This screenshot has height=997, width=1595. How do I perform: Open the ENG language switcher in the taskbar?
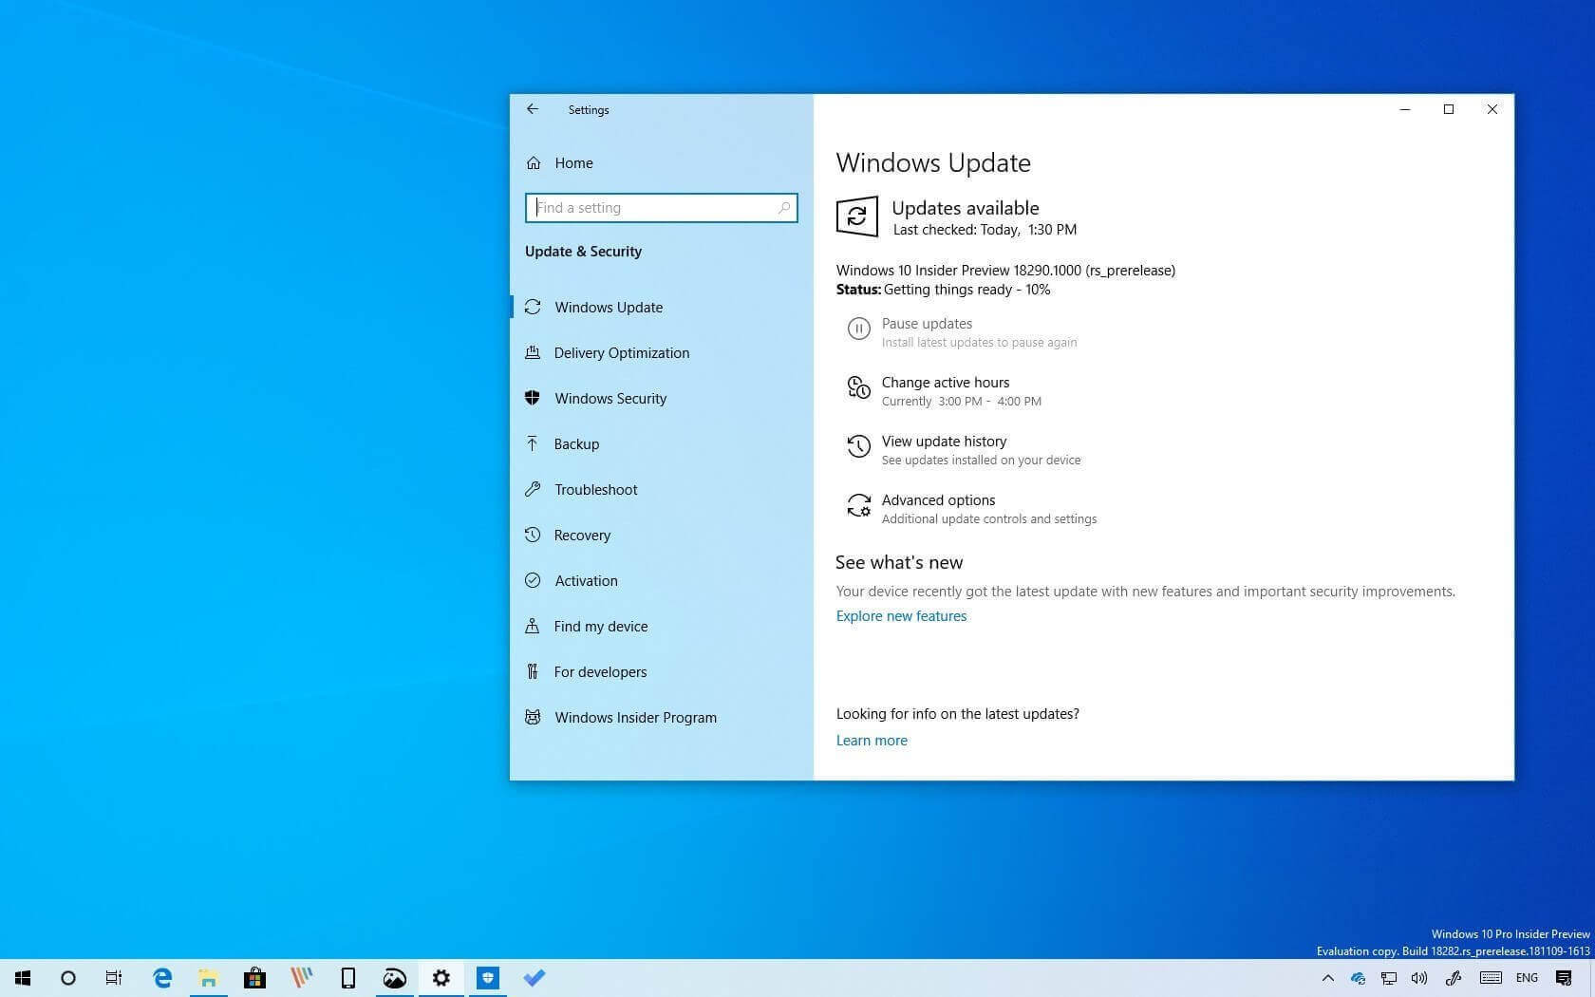[x=1526, y=978]
